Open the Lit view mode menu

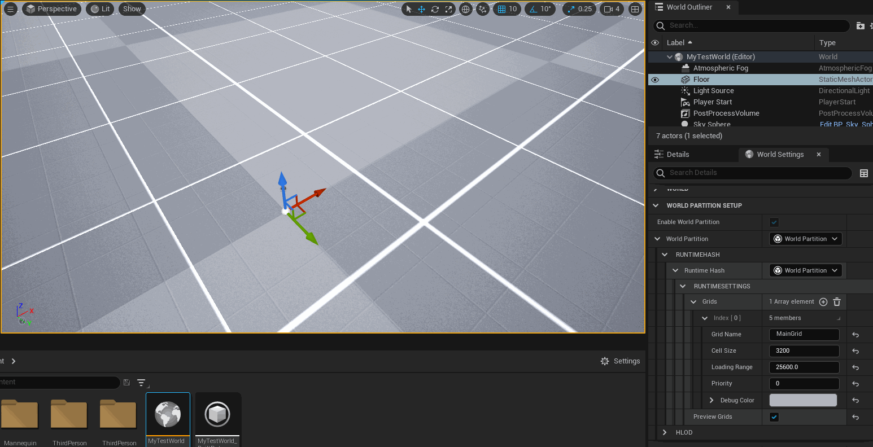100,9
